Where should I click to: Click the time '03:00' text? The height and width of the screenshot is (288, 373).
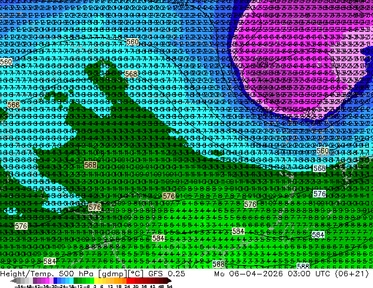click(299, 273)
